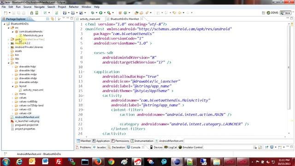Click Collapse All in Package Explorer
Image resolution: width=295 pixels, height=166 pixels.
47,19
